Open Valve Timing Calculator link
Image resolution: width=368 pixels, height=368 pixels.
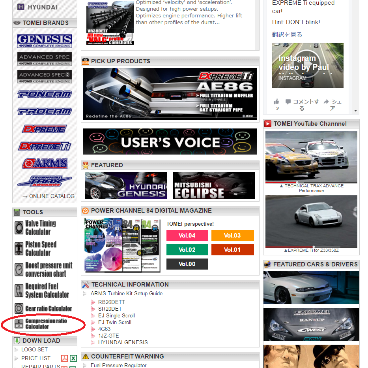41,228
